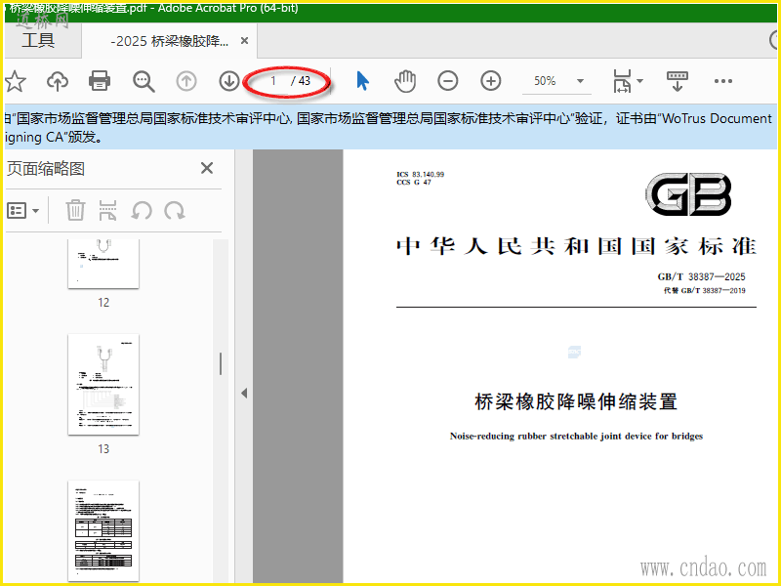This screenshot has width=781, height=586.
Task: Click the document title 桥梁橡胶降噪伸缩装置
Action: point(576,401)
